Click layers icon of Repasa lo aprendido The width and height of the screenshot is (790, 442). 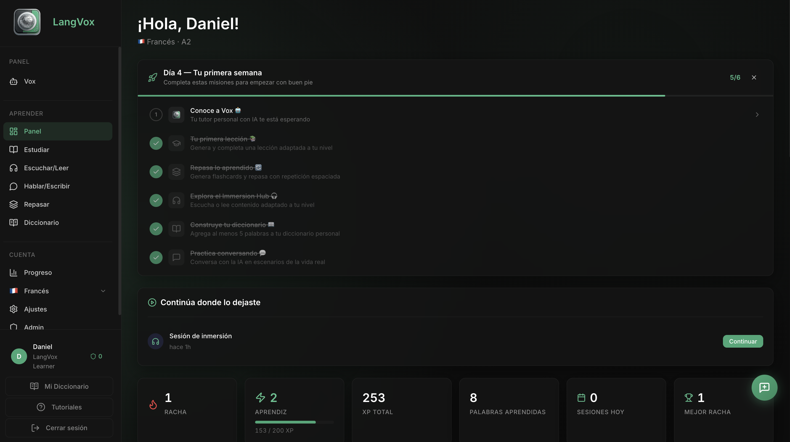point(176,172)
